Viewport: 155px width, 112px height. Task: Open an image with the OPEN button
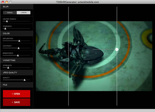[x=16, y=94]
